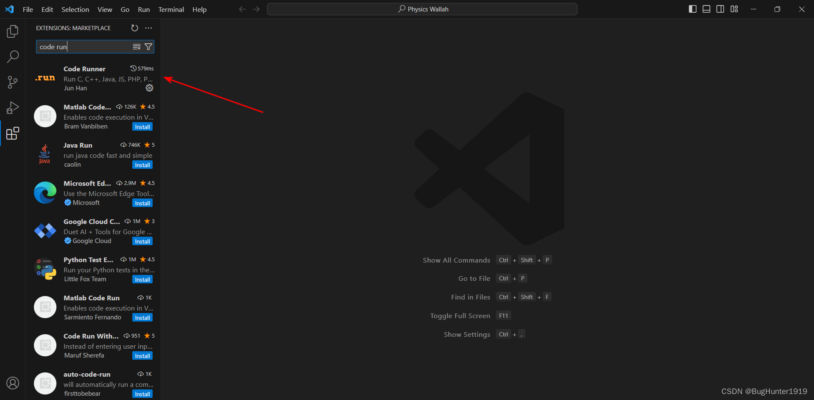The height and width of the screenshot is (400, 814).
Task: Install the Matlab Code extension by Bram Vanbilsen
Action: click(x=142, y=127)
